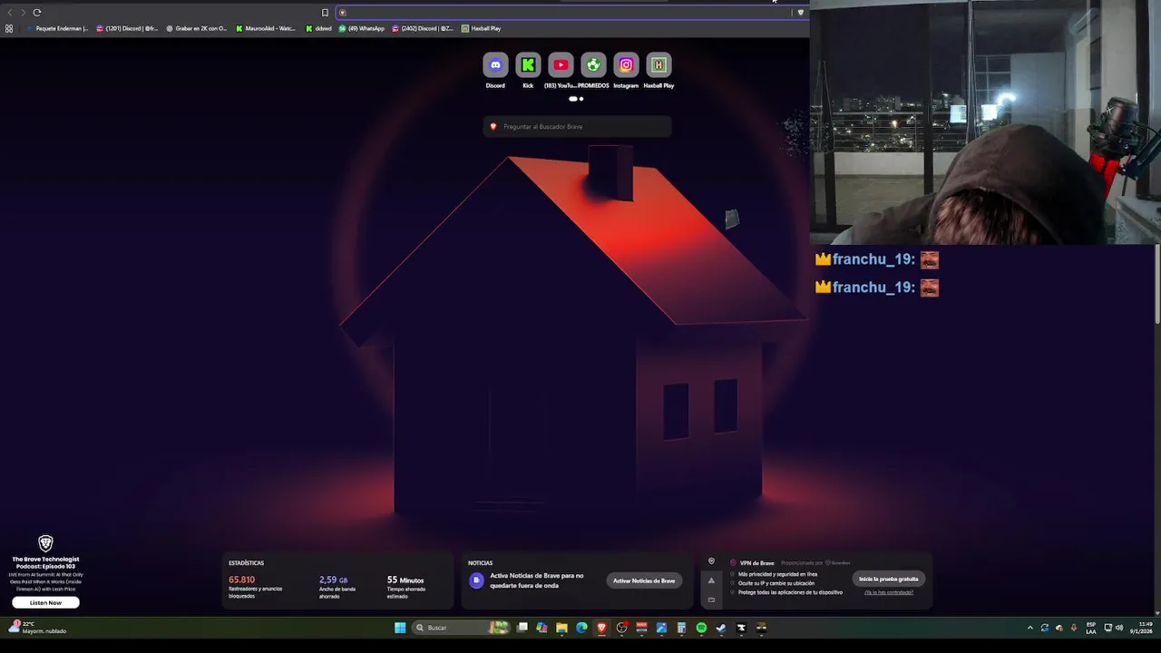Click the browser forward arrow
1161x653 pixels.
23,13
